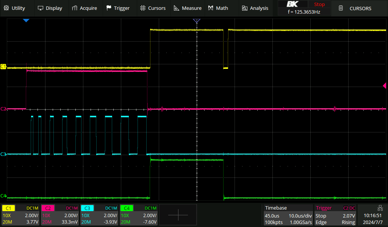Click the monitor icon next to Display
The image size is (388, 227).
click(x=40, y=8)
